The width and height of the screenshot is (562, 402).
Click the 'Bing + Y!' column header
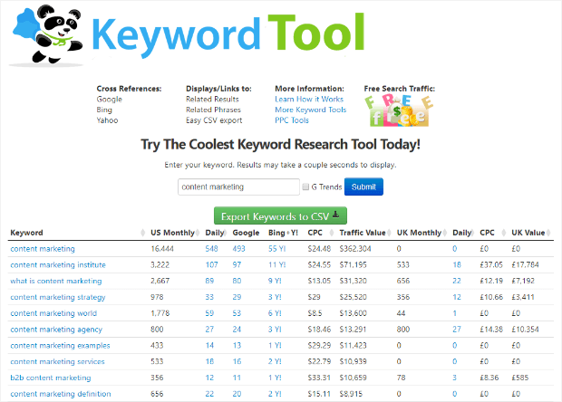[283, 233]
